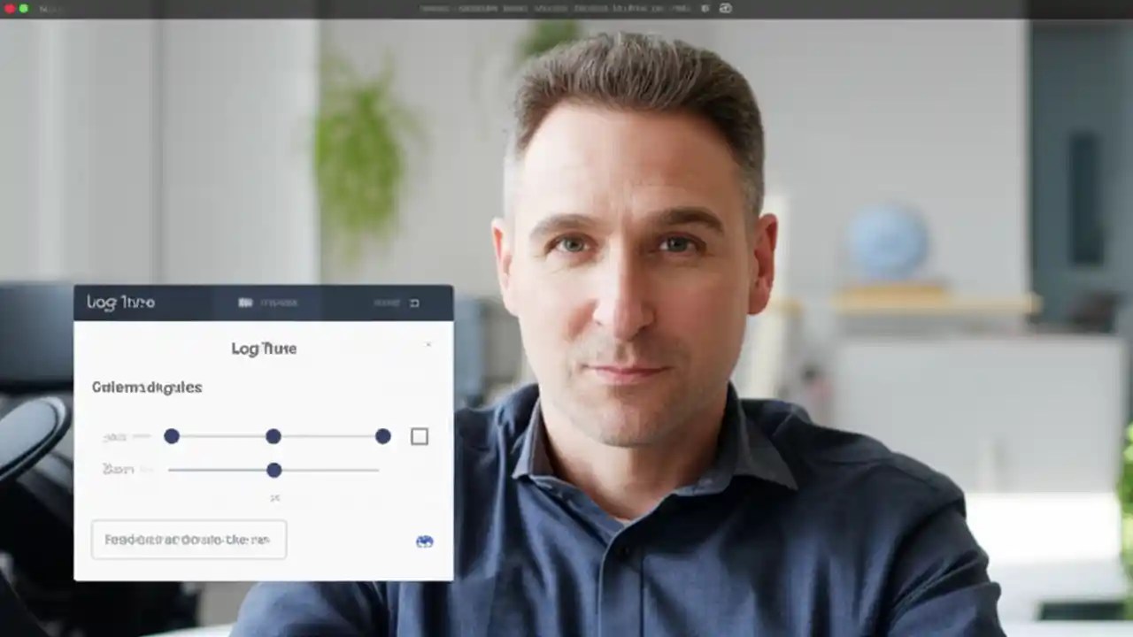Click the small x toggle below the second slider
This screenshot has width=1133, height=637.
pyautogui.click(x=274, y=497)
